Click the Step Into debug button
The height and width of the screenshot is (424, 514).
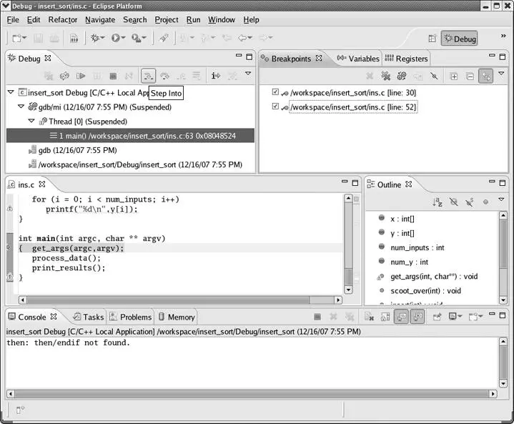pos(148,76)
